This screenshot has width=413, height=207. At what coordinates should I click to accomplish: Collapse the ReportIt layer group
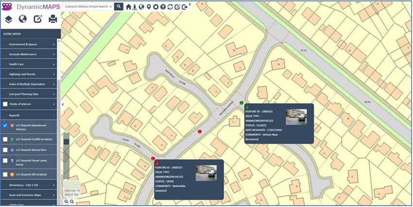pyautogui.click(x=29, y=115)
